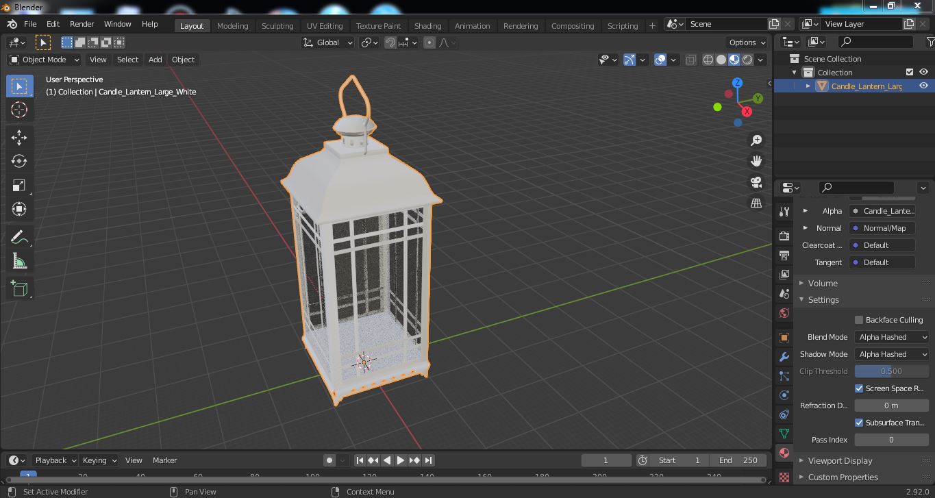
Task: Expand the Custom Properties panel
Action: click(x=842, y=477)
